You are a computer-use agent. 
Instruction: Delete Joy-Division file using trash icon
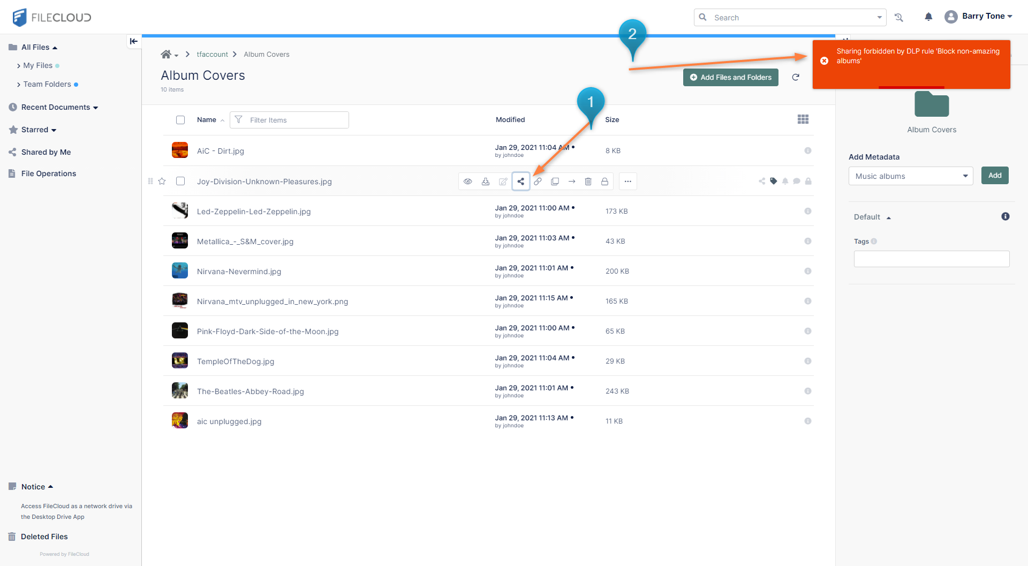click(x=588, y=182)
